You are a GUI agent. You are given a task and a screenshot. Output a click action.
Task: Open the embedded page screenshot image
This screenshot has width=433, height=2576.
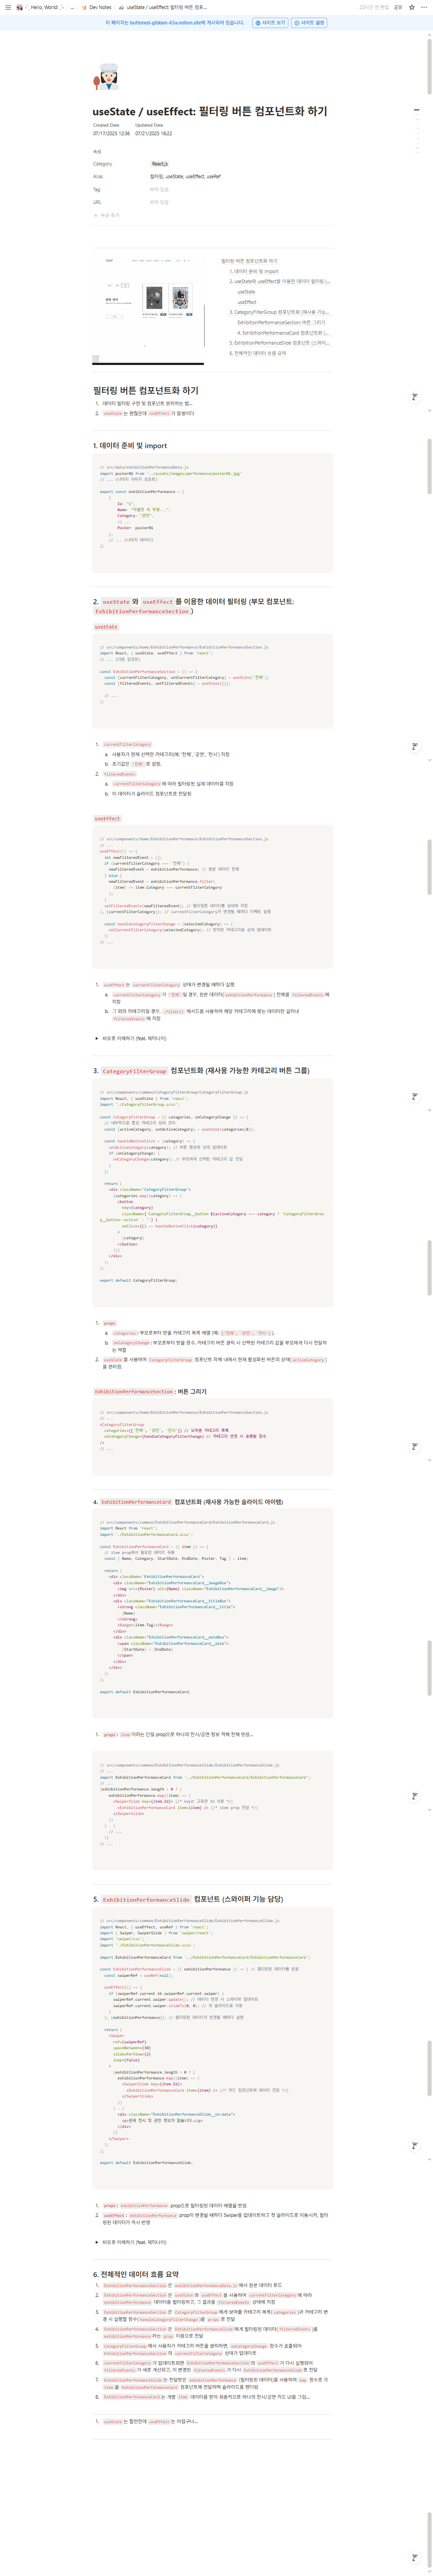click(x=148, y=306)
